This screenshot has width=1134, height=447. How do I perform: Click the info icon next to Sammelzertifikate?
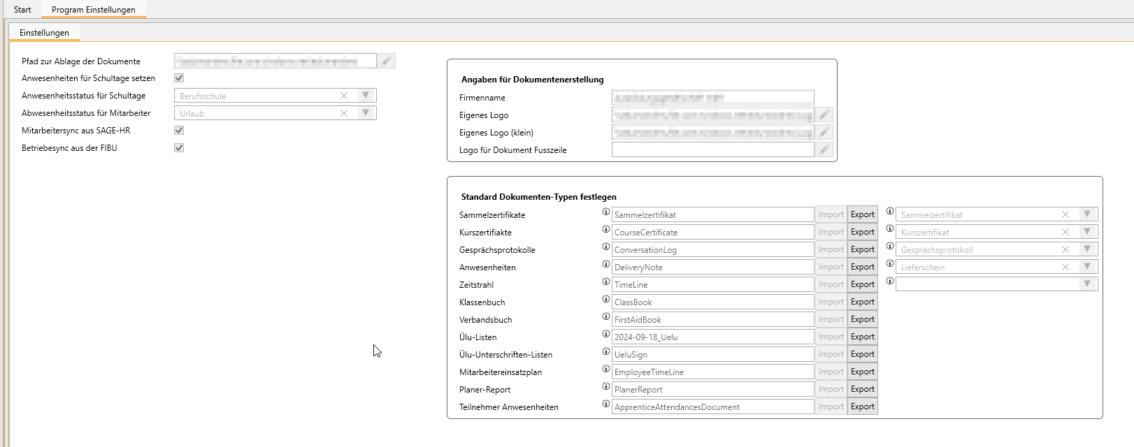tap(606, 212)
